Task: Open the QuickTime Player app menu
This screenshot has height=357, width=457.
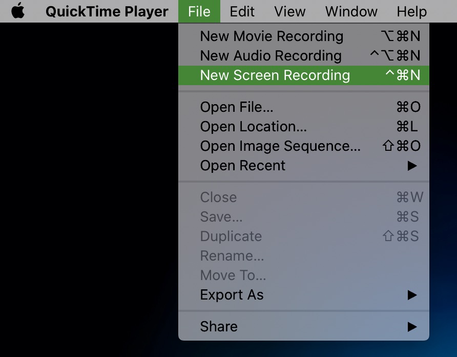Action: coord(107,12)
